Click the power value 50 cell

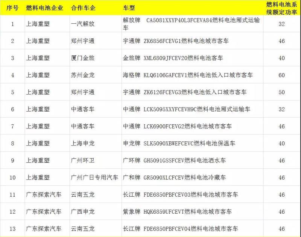281,92
